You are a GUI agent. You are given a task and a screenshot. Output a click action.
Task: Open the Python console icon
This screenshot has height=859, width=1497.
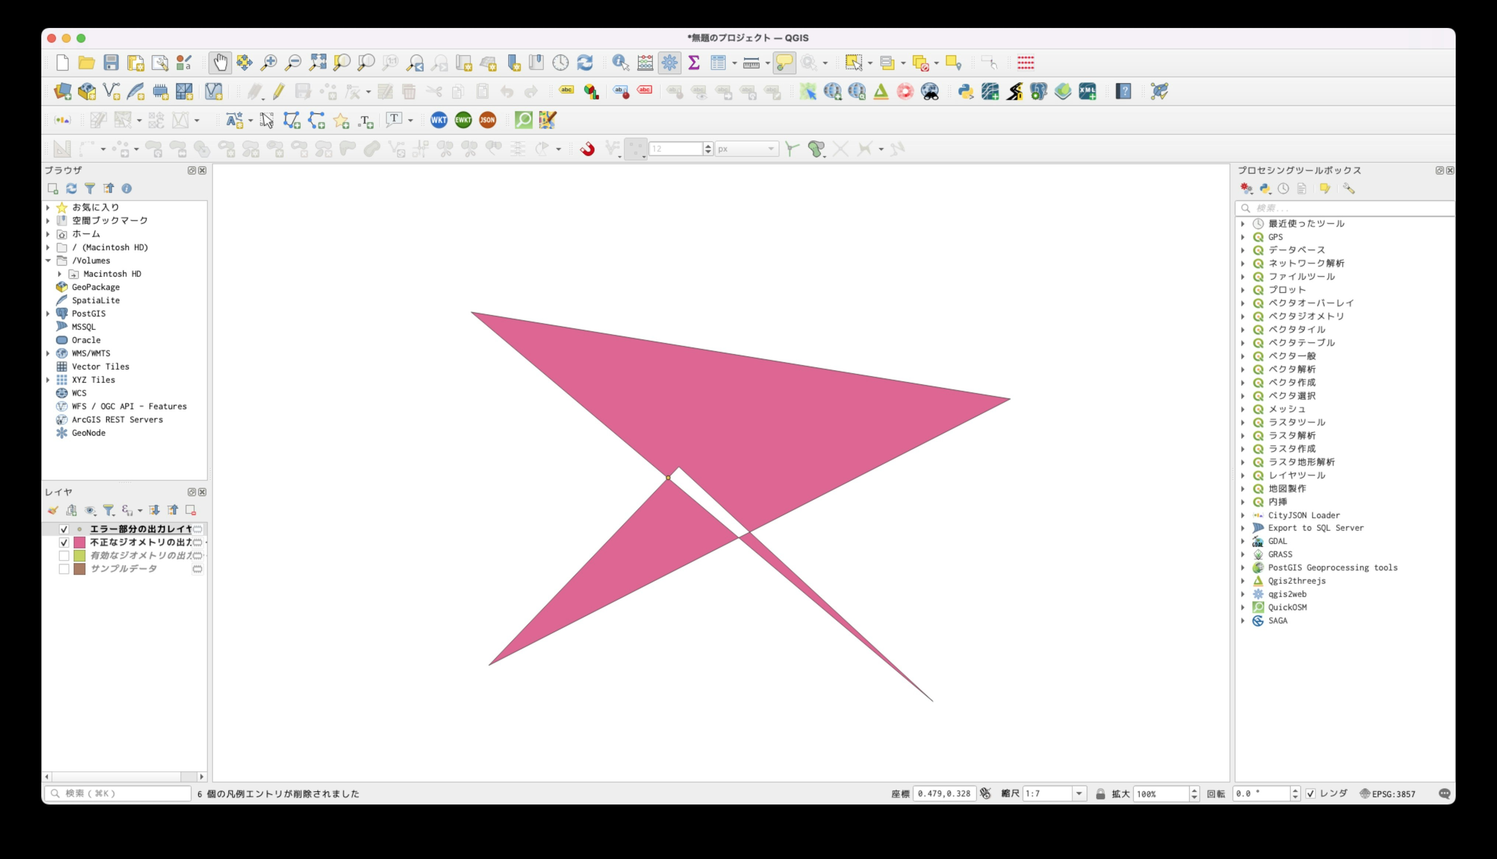pyautogui.click(x=966, y=91)
